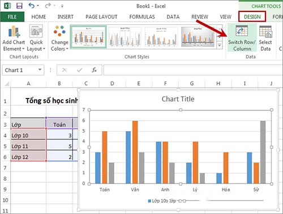Screen dimensions: 283x214
Task: Cancel the formula bar entry
Action: 65,70
